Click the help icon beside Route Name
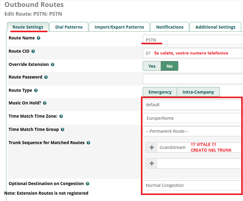The image size is (243, 201). pyautogui.click(x=39, y=38)
